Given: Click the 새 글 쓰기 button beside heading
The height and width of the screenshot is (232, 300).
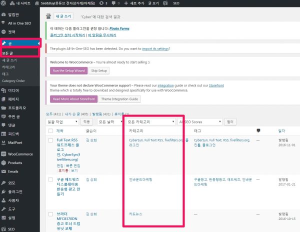Looking at the screenshot, I should click(63, 16).
